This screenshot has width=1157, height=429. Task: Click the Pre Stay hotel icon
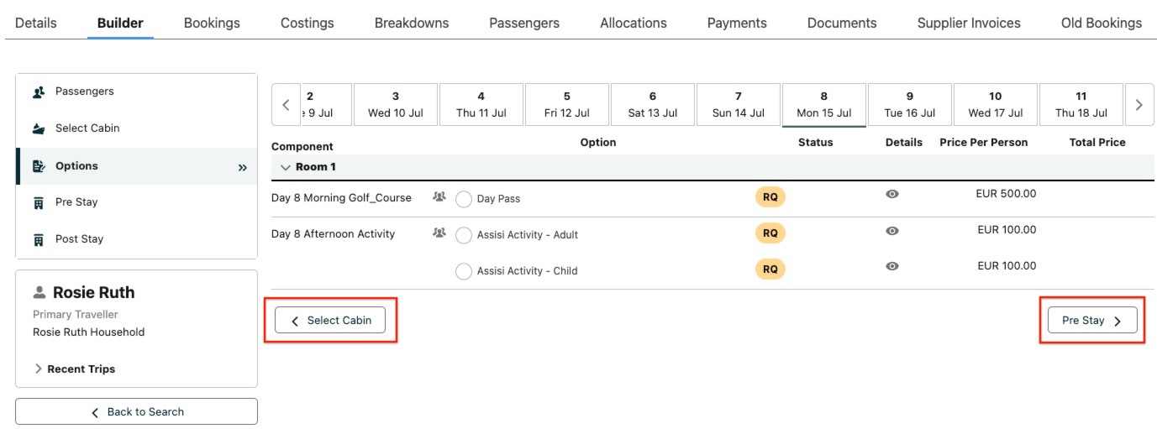[39, 202]
